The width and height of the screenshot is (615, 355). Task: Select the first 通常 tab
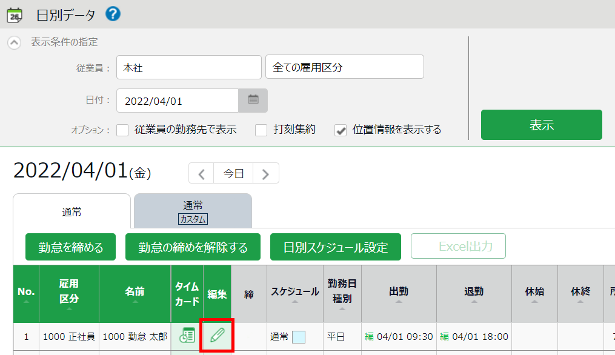tap(71, 211)
